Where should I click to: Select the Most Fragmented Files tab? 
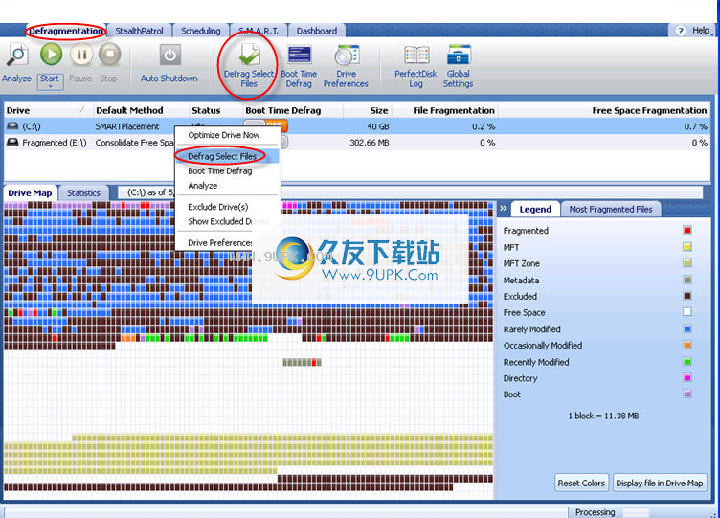611,209
